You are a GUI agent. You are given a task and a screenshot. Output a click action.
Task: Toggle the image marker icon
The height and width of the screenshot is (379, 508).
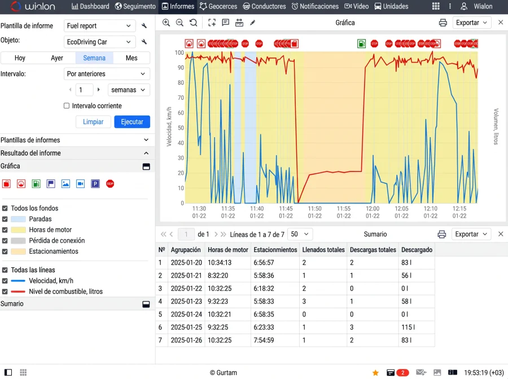click(66, 184)
